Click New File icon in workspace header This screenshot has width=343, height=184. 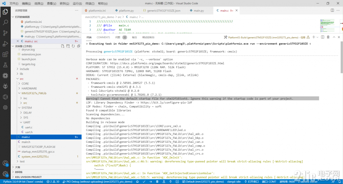click(63, 46)
